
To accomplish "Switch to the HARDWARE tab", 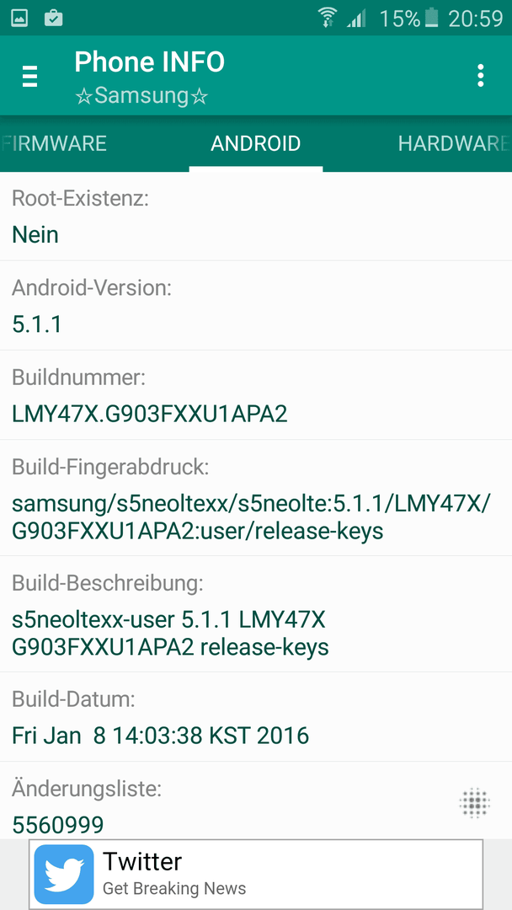I will (453, 143).
